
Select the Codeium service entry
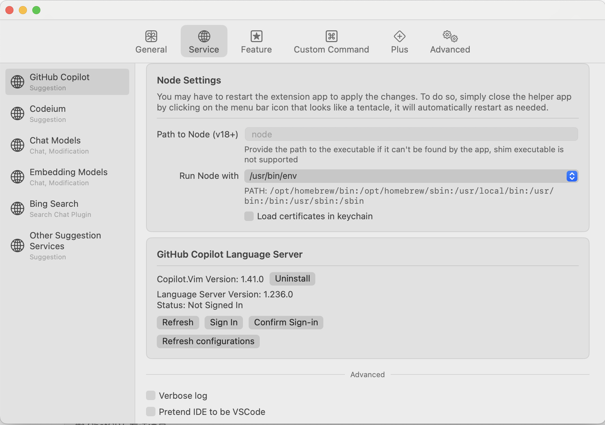tap(67, 113)
